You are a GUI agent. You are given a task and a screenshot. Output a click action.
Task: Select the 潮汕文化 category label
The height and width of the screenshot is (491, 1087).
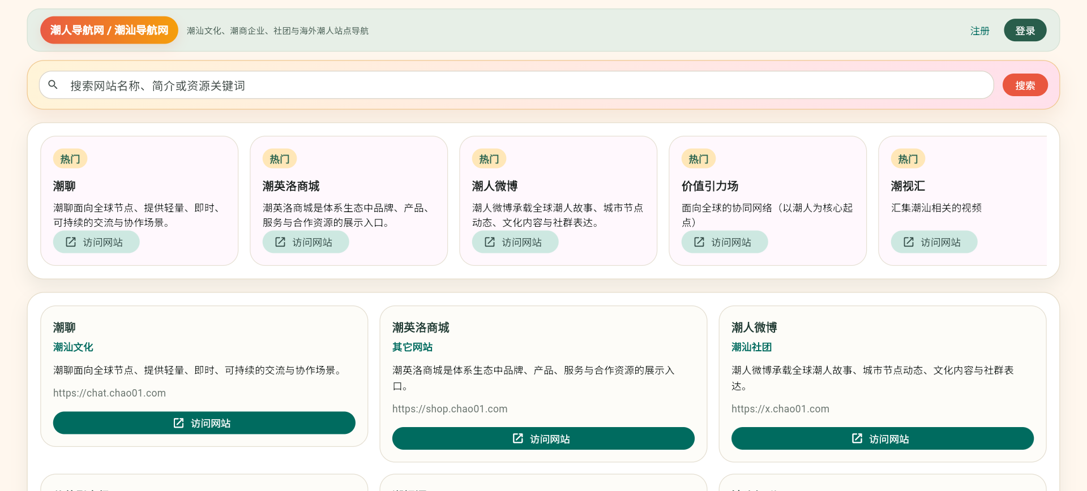pyautogui.click(x=73, y=347)
